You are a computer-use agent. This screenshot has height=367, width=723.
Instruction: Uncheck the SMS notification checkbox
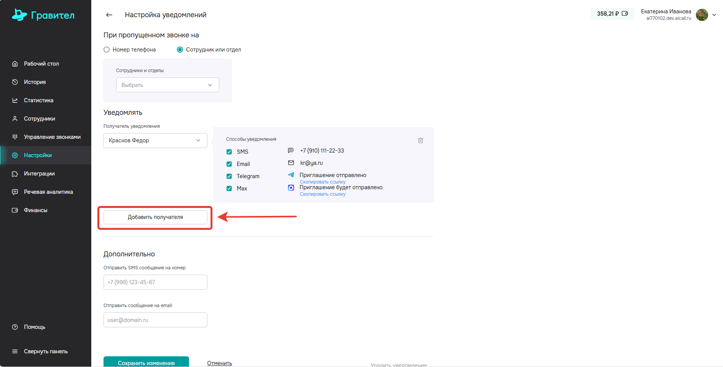229,152
